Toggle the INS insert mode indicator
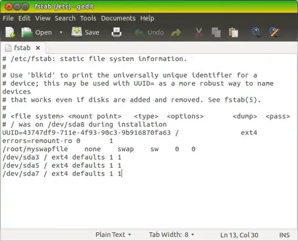The image size is (298, 241). tap(284, 235)
